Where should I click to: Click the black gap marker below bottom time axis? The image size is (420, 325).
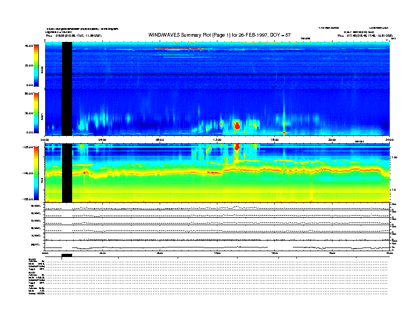pyautogui.click(x=67, y=255)
